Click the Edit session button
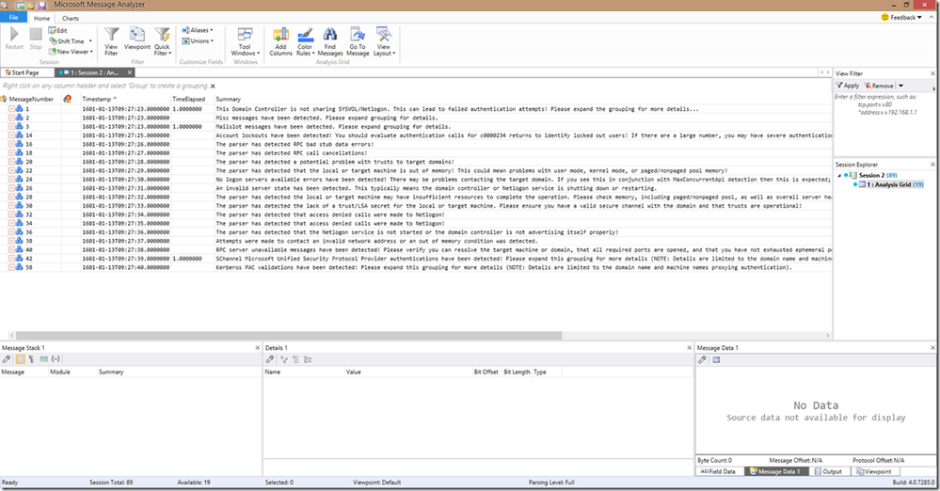The image size is (940, 491). coord(58,31)
